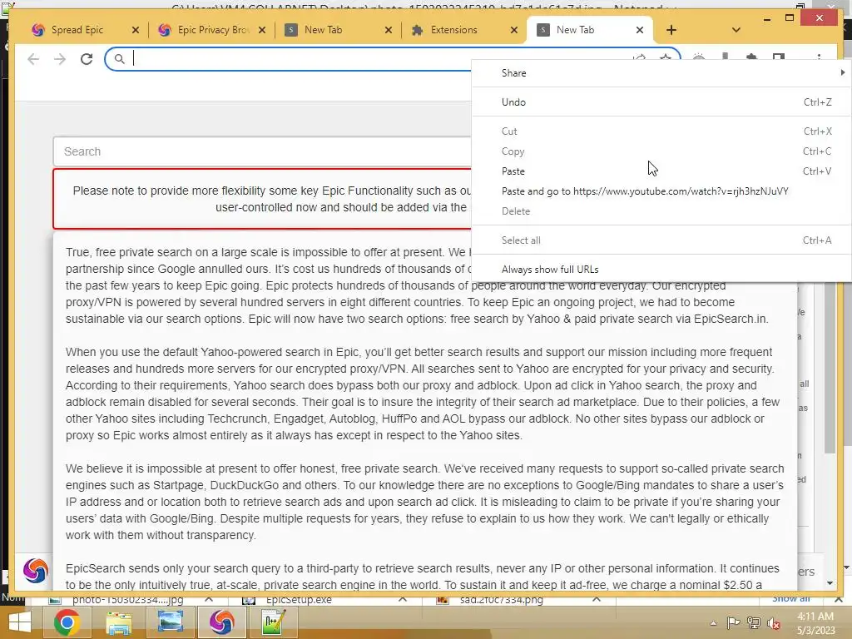Toggle Always show full URLs option

tap(661, 269)
